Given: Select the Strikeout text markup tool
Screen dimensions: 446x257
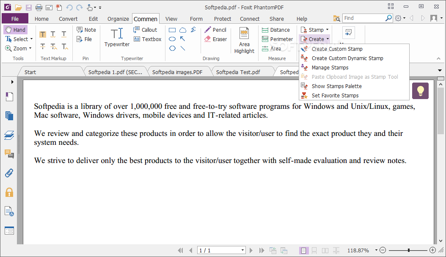Looking at the screenshot, I should point(43,46).
